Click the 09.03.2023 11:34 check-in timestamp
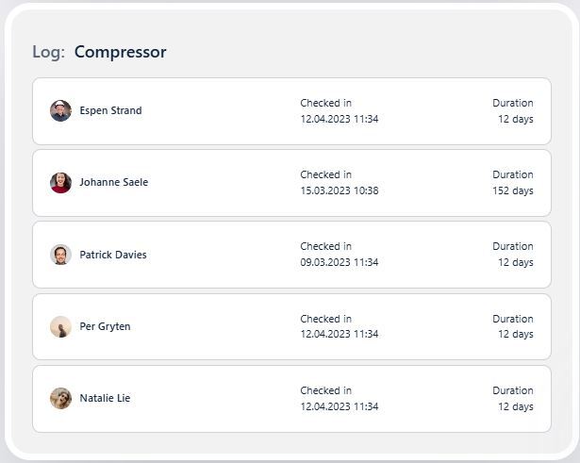This screenshot has height=463, width=580. point(340,262)
